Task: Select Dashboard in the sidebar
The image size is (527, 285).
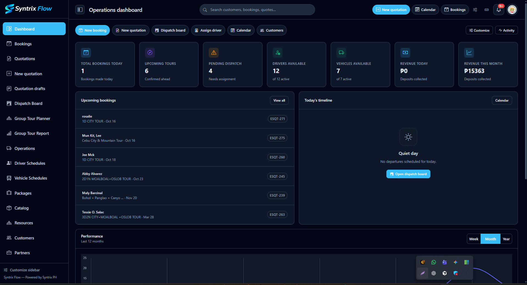Action: click(x=34, y=29)
